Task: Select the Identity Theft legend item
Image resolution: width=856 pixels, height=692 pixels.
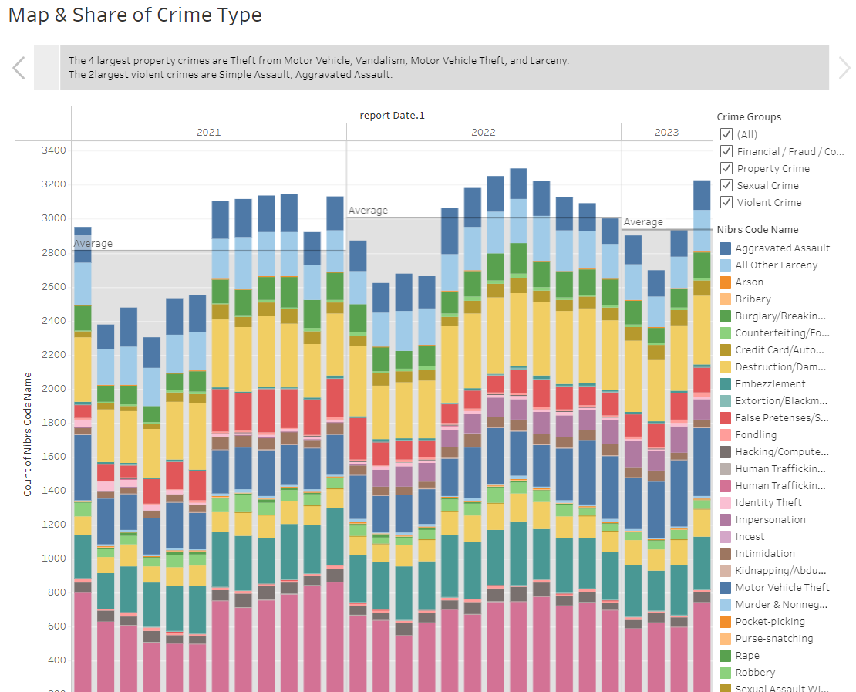Action: [725, 502]
